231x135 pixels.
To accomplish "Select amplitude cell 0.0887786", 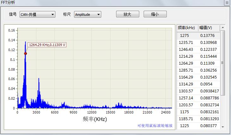I will coord(209,98).
